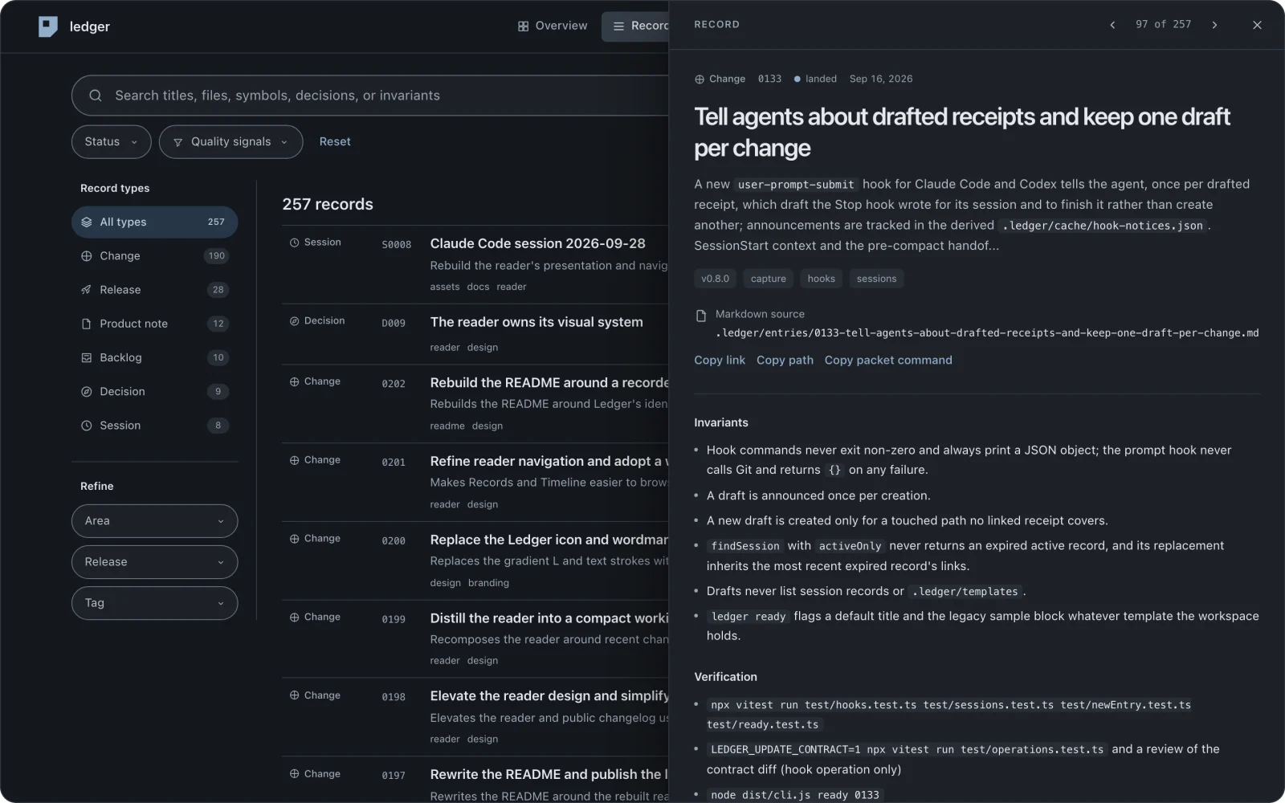1285x803 pixels.
Task: Click Reset filters link
Action: point(335,141)
